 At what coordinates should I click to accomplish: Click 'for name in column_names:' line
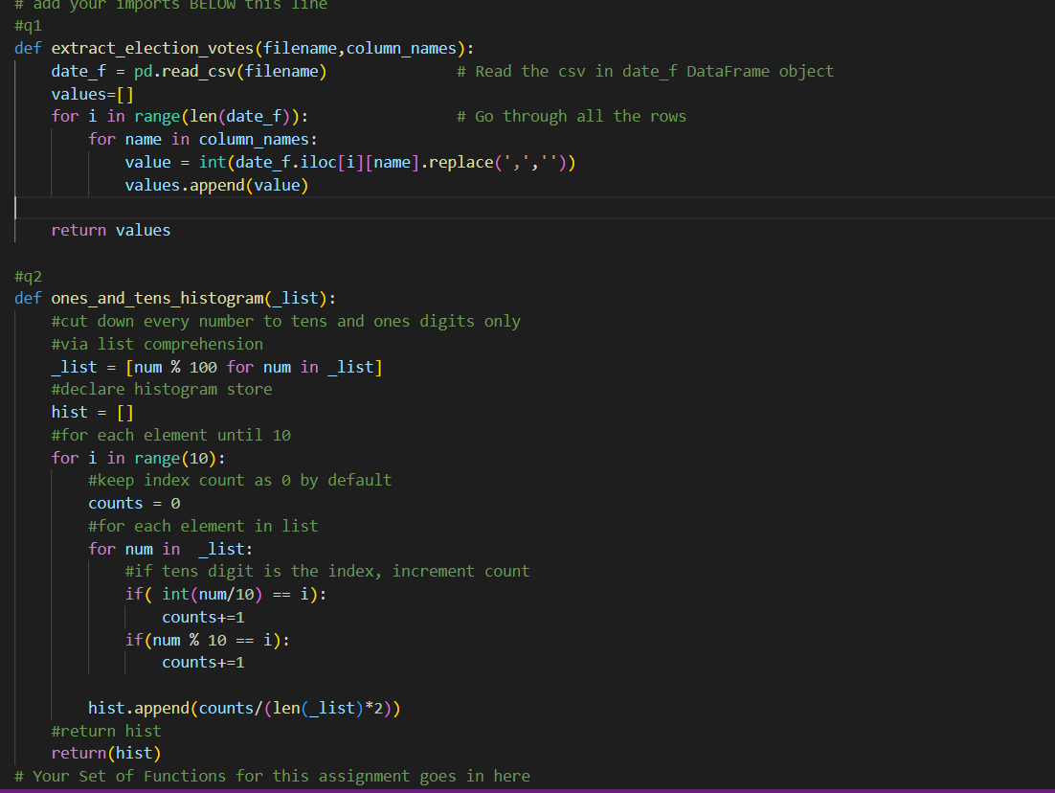203,139
